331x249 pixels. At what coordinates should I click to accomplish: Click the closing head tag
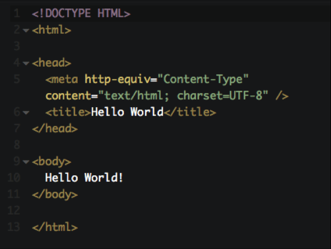coord(55,129)
